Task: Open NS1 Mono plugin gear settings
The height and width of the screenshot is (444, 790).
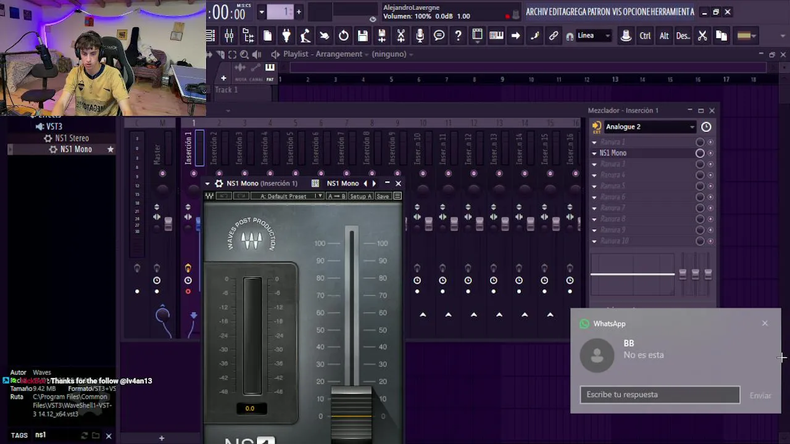Action: [218, 183]
